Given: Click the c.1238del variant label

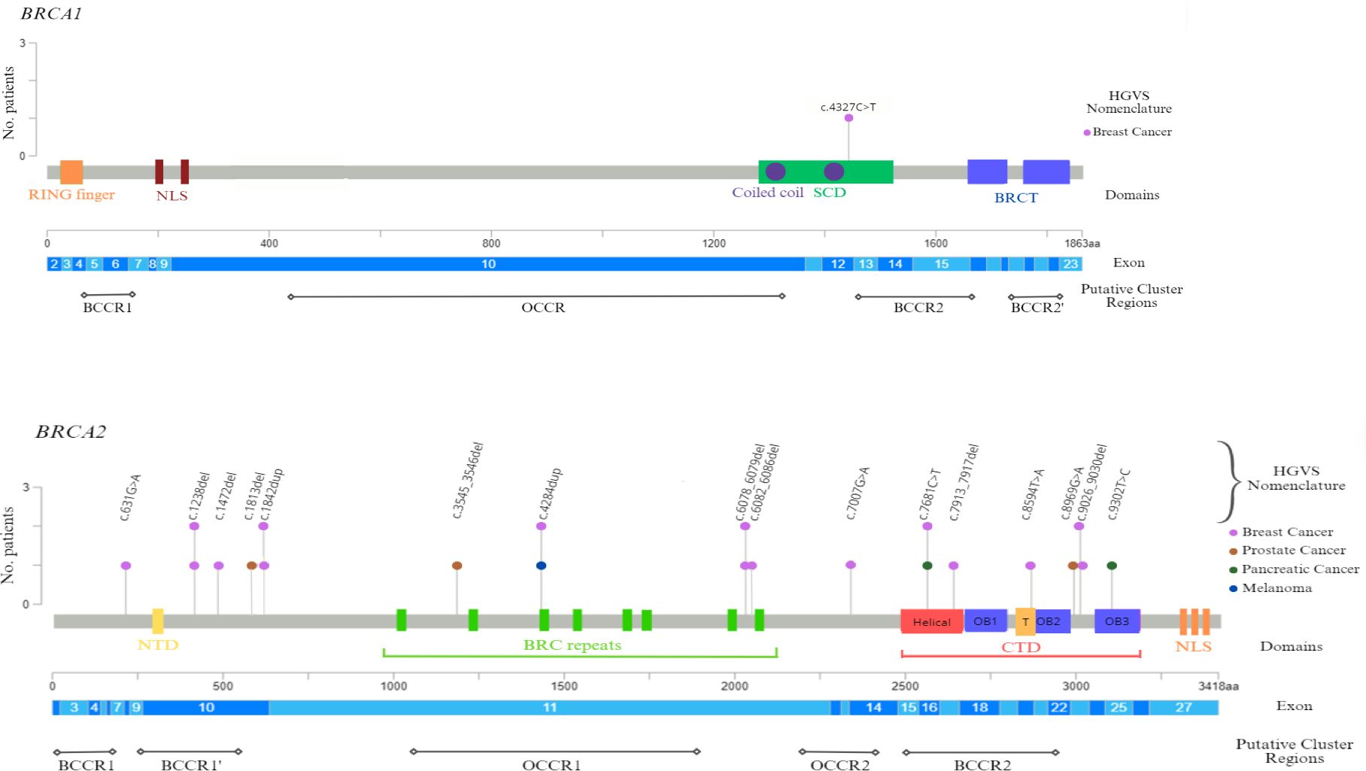Looking at the screenshot, I should [199, 496].
